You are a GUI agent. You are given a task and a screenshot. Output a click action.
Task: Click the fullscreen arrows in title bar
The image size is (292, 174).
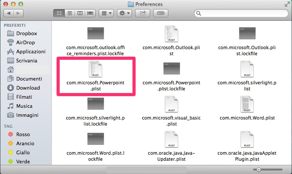point(287,4)
